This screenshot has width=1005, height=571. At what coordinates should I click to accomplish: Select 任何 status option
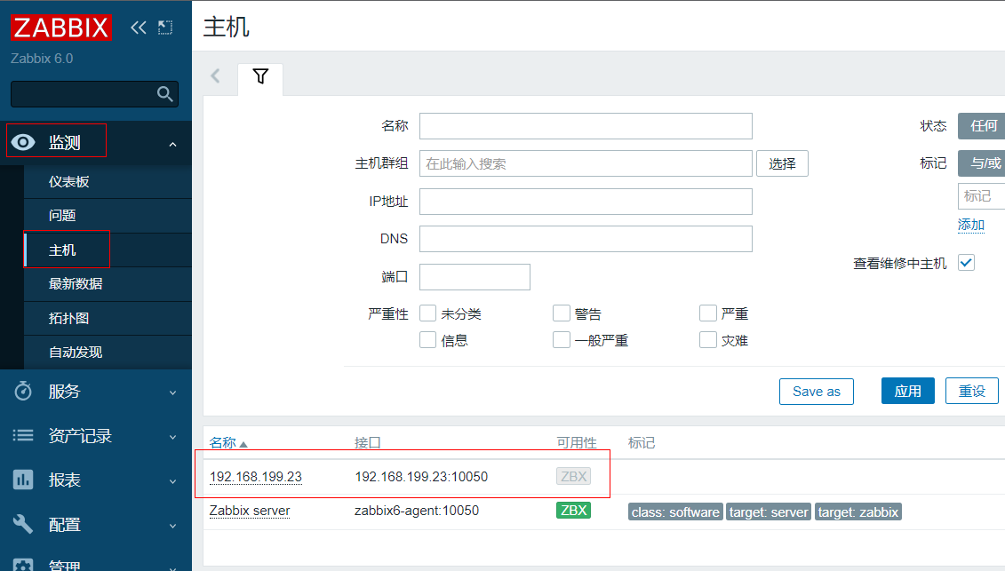point(982,125)
